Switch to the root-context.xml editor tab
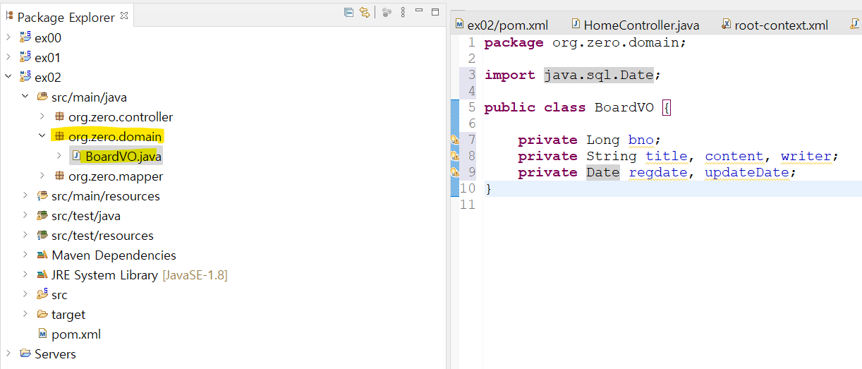 tap(775, 25)
